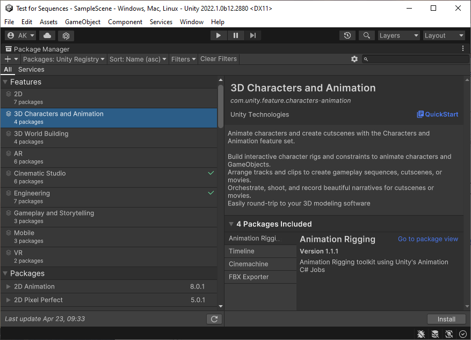This screenshot has width=471, height=340.
Task: Click the Pause button
Action: (x=235, y=36)
